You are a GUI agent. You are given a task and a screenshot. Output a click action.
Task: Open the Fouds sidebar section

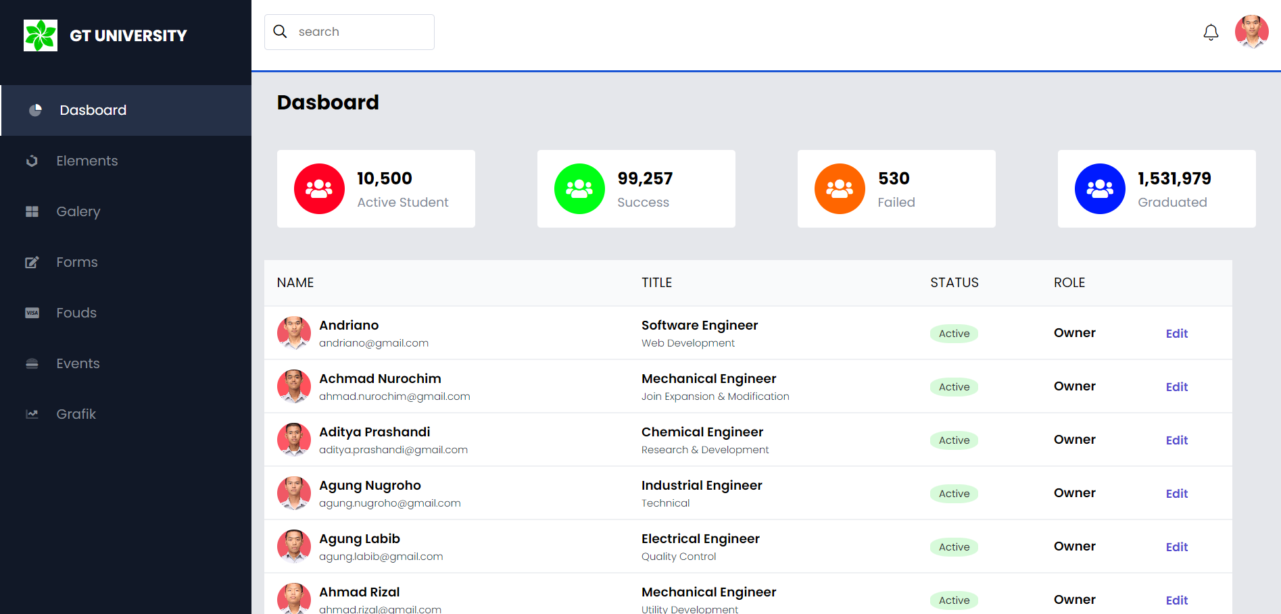click(76, 313)
